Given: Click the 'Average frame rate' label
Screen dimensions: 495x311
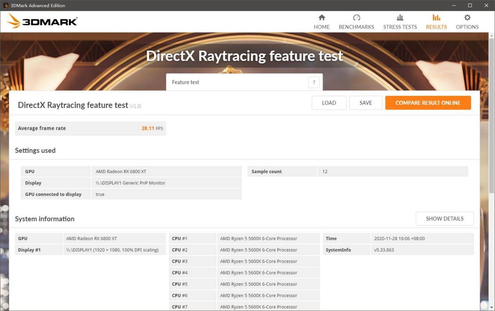Looking at the screenshot, I should point(42,128).
